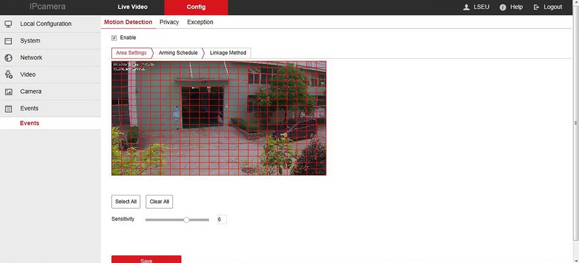Switch to the Live Video tab
This screenshot has height=263, width=579.
click(x=133, y=7)
